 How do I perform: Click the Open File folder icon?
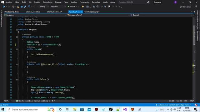tap(18, 7)
